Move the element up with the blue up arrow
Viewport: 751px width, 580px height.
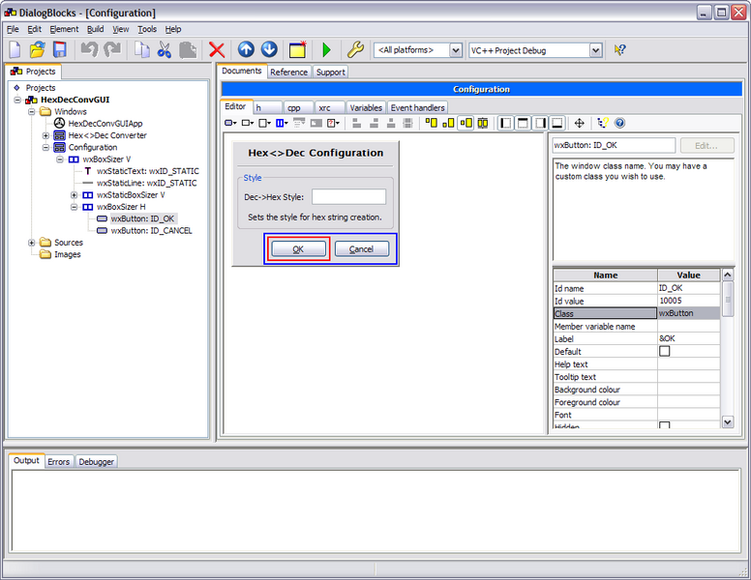tap(246, 49)
